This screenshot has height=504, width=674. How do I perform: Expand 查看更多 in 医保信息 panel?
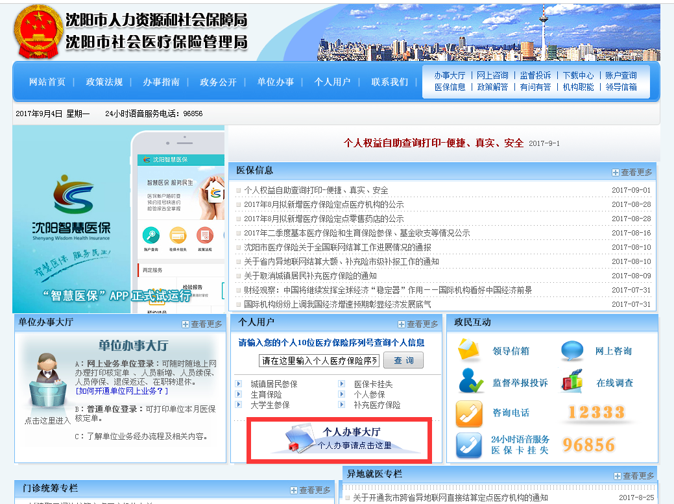[632, 172]
